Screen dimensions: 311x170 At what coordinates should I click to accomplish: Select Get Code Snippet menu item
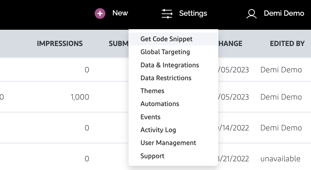click(x=166, y=39)
